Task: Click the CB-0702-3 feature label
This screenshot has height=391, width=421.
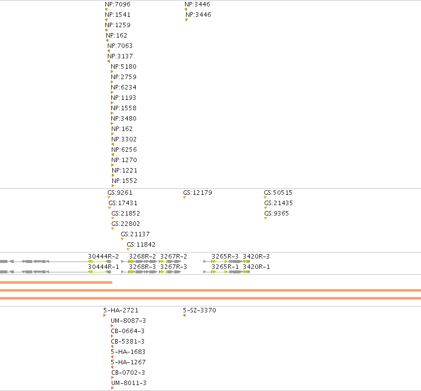Action: point(128,373)
